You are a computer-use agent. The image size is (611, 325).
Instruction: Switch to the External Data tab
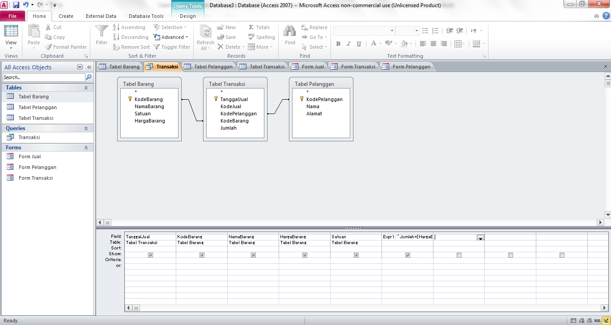(x=101, y=16)
